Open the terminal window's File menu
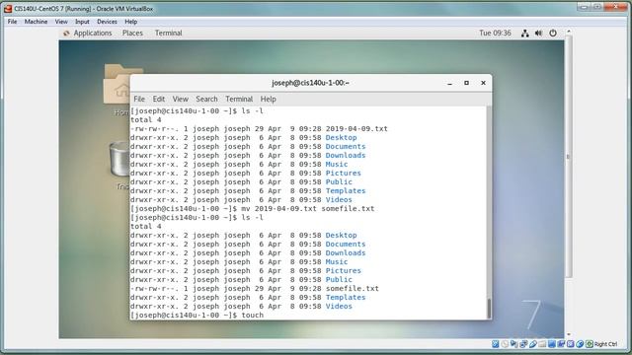This screenshot has height=355, width=632. click(139, 99)
